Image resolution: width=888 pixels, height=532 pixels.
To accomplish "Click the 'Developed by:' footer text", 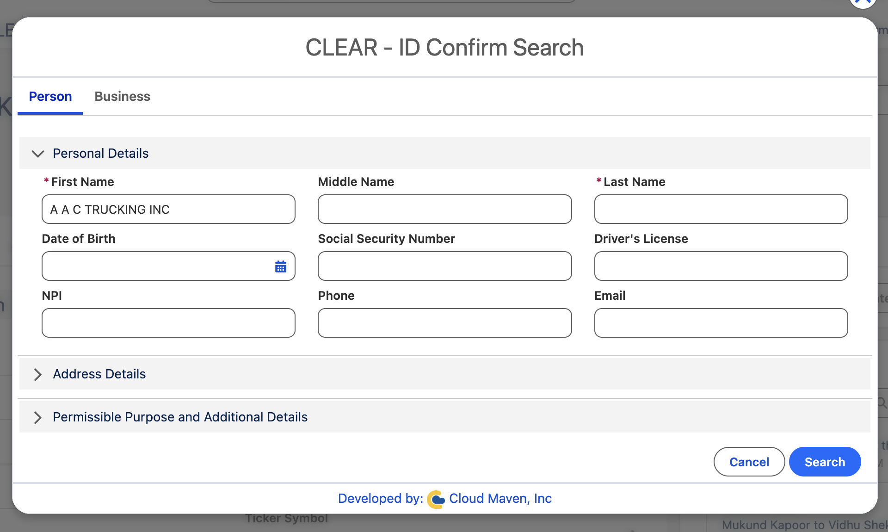I will (380, 499).
